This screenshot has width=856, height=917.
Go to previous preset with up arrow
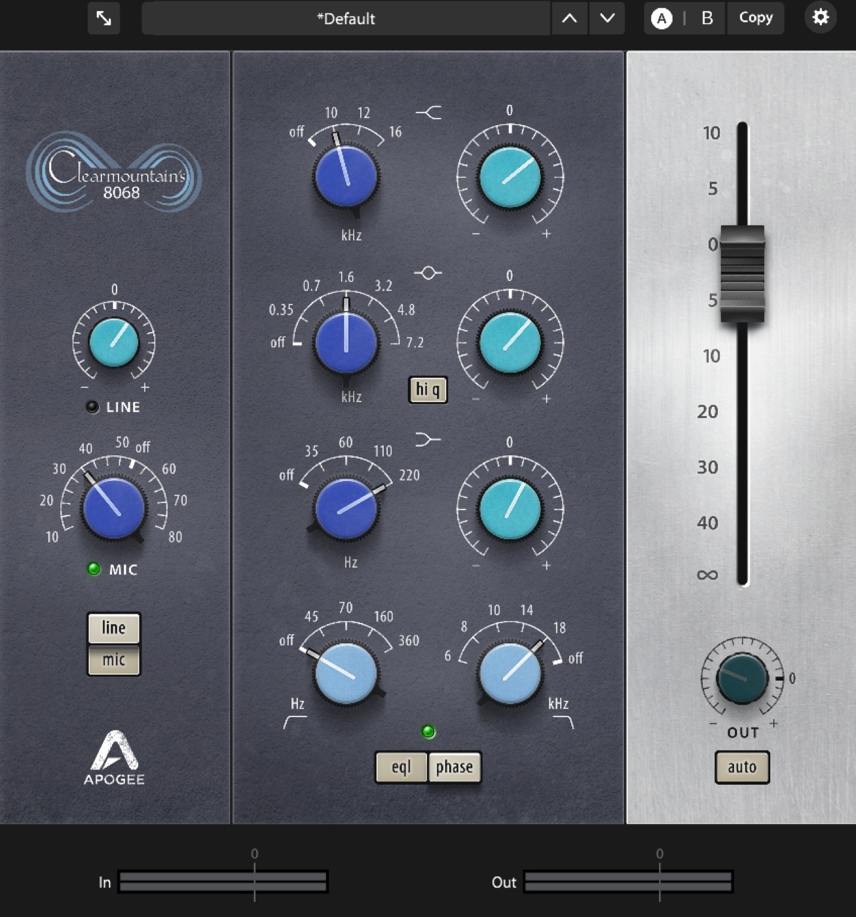[x=569, y=18]
